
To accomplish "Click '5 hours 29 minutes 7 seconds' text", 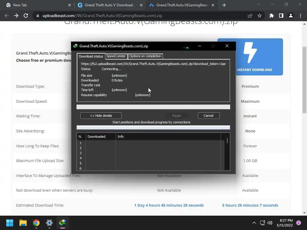I will pos(250,205).
